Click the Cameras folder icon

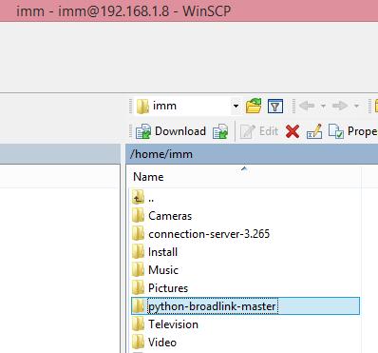coord(138,216)
